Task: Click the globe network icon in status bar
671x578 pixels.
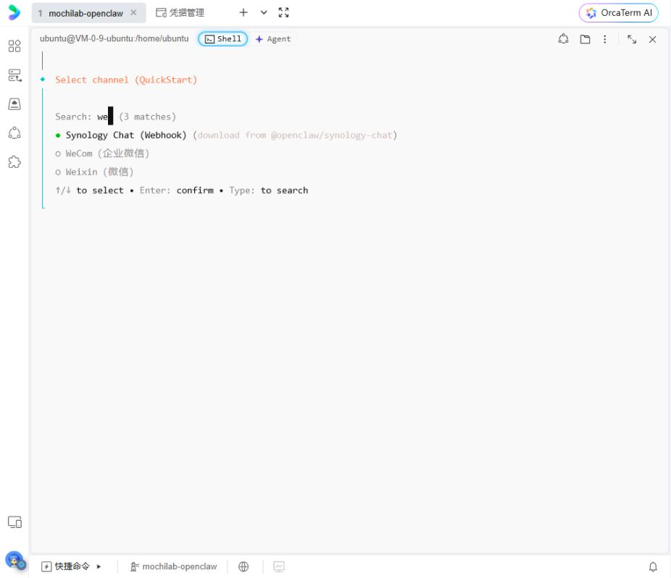Action: [x=243, y=566]
